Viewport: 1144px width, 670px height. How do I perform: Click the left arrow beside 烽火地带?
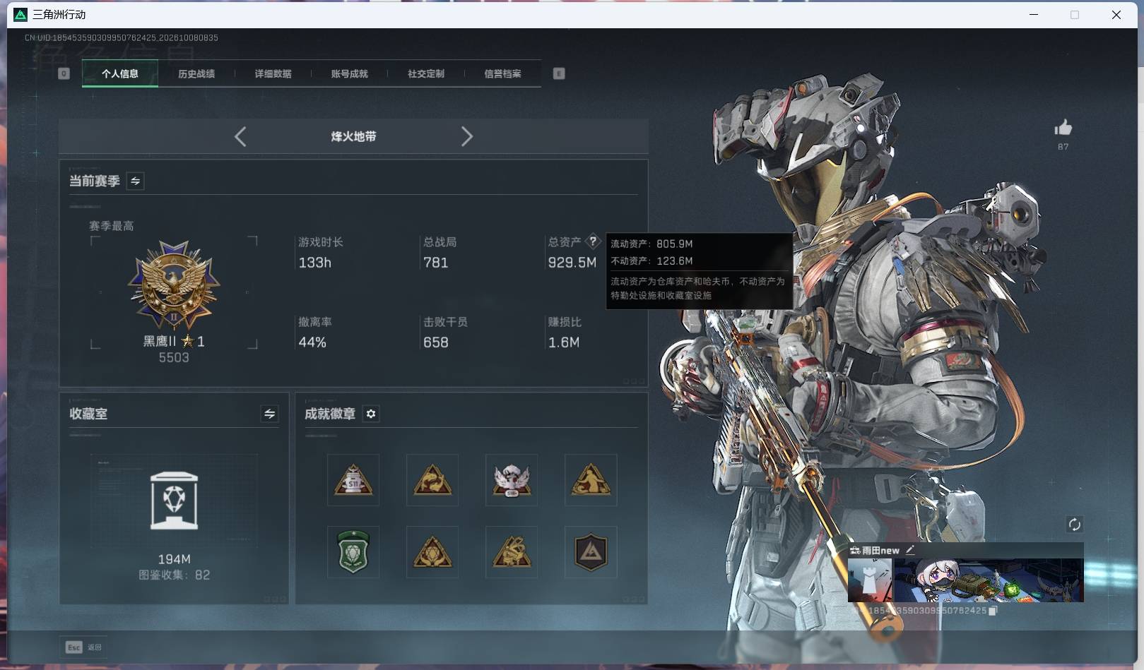[x=240, y=136]
